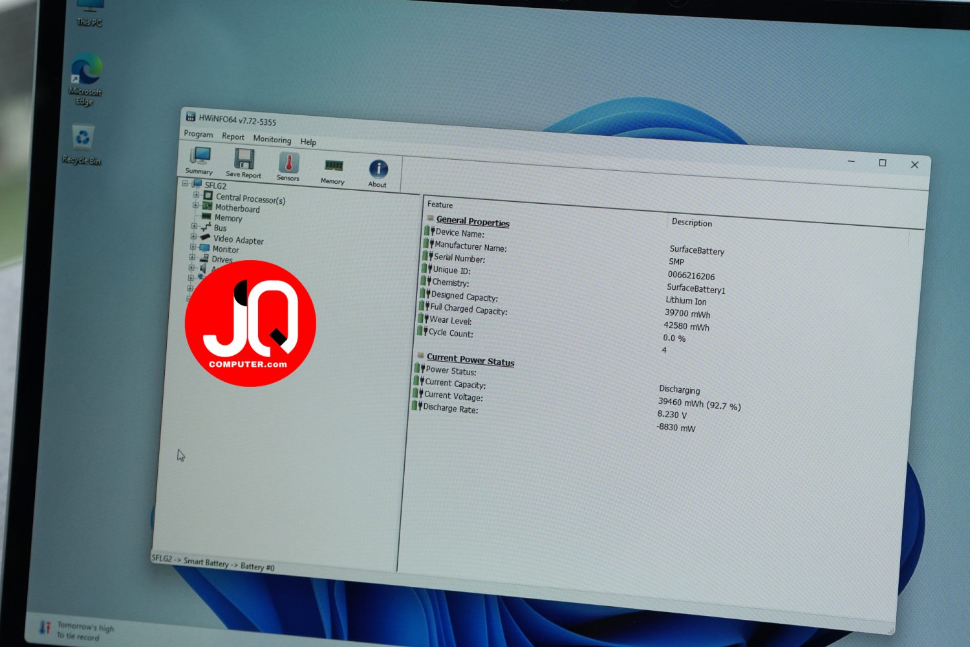Click the 39700 mWh value
The image size is (970, 647).
[x=687, y=313]
